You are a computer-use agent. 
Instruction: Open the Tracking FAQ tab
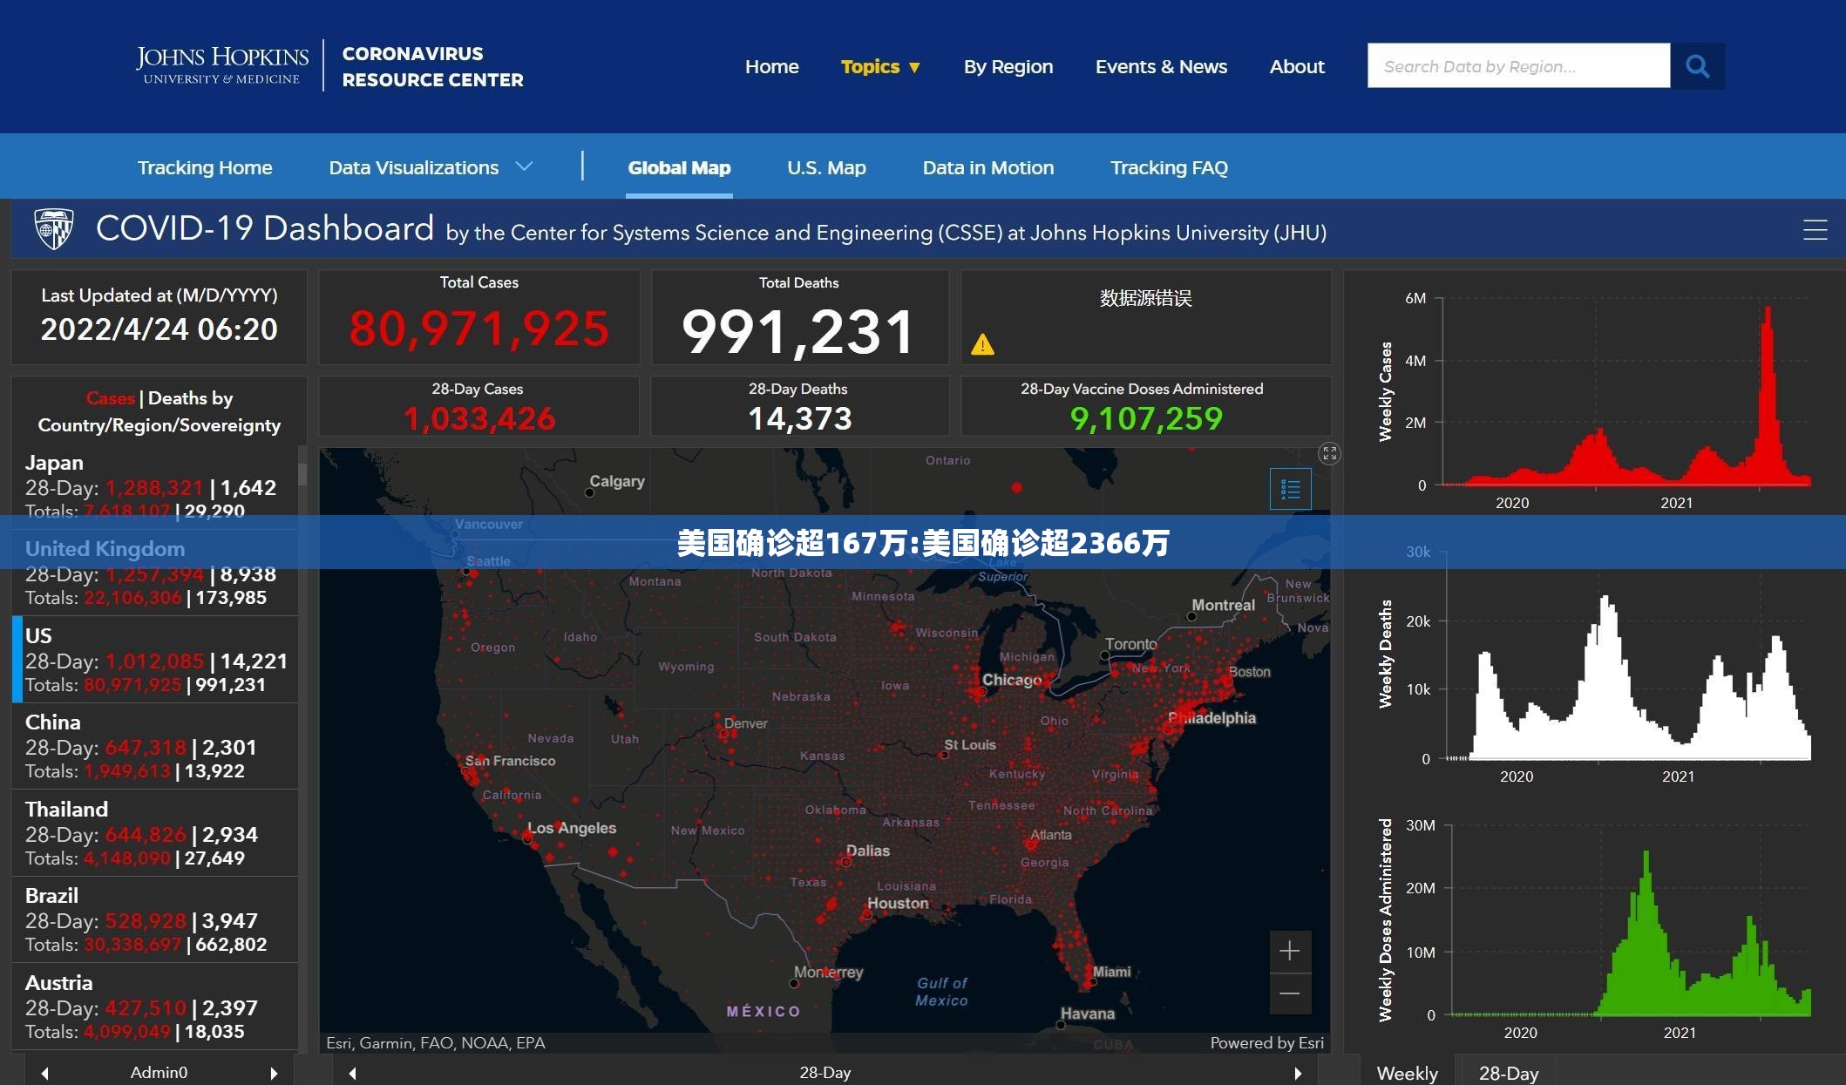pyautogui.click(x=1169, y=167)
